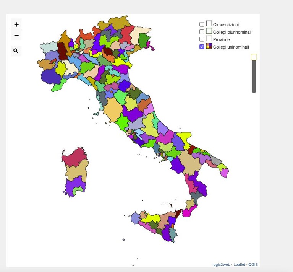Open the QGIS attribution link
The width and height of the screenshot is (293, 272).
pyautogui.click(x=253, y=264)
